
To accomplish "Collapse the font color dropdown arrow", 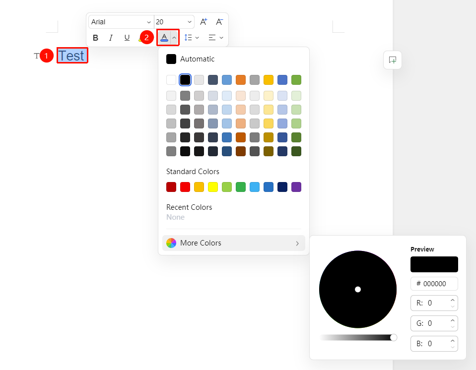I will point(174,38).
